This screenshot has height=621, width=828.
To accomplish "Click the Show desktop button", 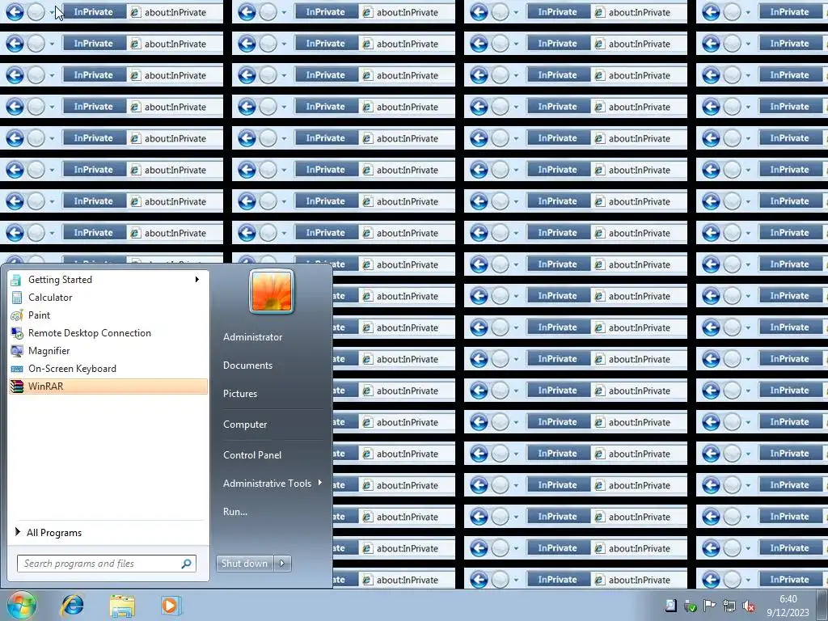I will point(822,606).
